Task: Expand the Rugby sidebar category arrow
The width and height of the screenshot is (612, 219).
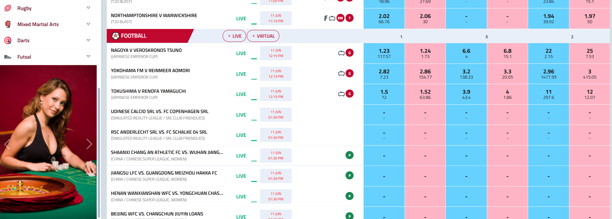Action: (x=88, y=8)
